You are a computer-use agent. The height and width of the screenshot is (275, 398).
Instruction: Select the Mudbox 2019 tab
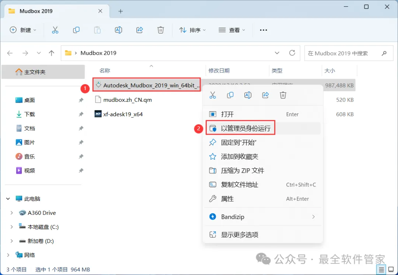coord(57,11)
